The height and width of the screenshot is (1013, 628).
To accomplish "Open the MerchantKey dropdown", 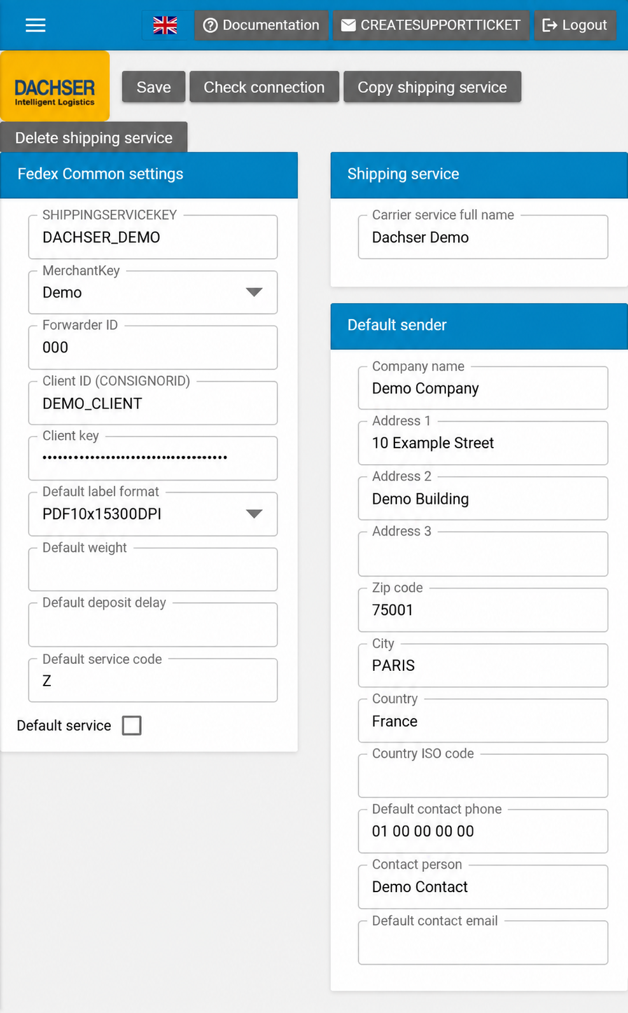I will [153, 293].
